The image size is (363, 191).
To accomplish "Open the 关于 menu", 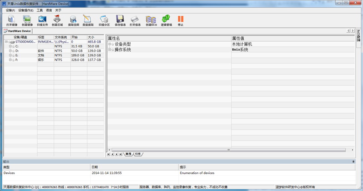I will [x=58, y=10].
